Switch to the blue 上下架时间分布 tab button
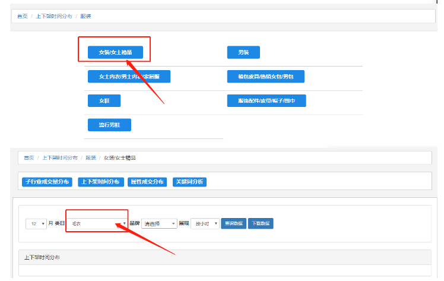 pos(100,182)
